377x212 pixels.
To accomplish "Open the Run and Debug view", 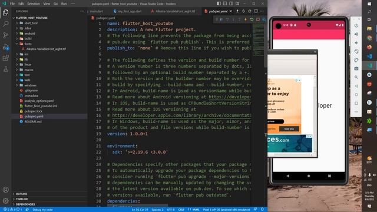I will coord(5,47).
